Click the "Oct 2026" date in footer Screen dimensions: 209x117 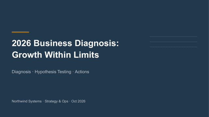[78, 101]
